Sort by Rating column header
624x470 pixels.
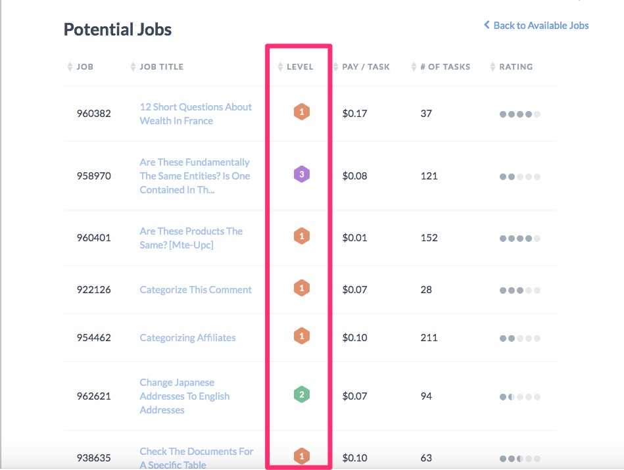[x=512, y=66]
